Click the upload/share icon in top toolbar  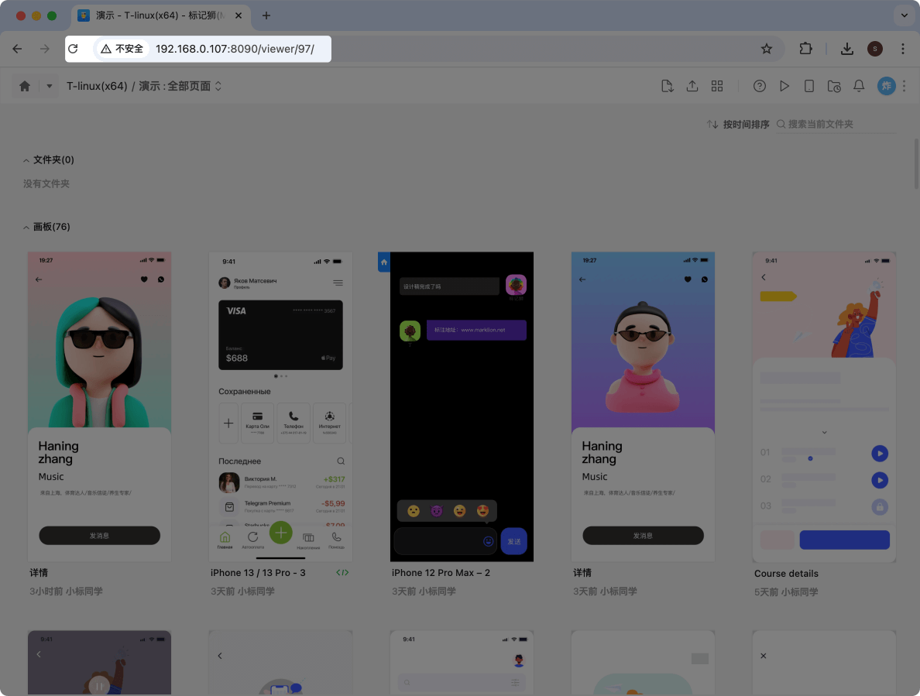click(x=692, y=86)
